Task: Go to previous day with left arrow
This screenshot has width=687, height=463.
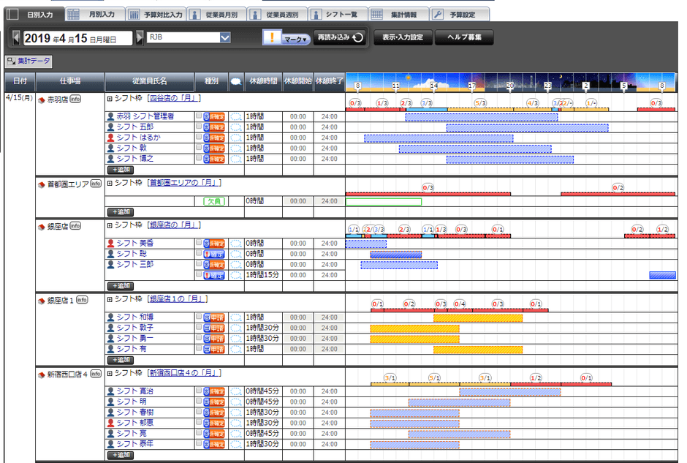Action: (17, 37)
